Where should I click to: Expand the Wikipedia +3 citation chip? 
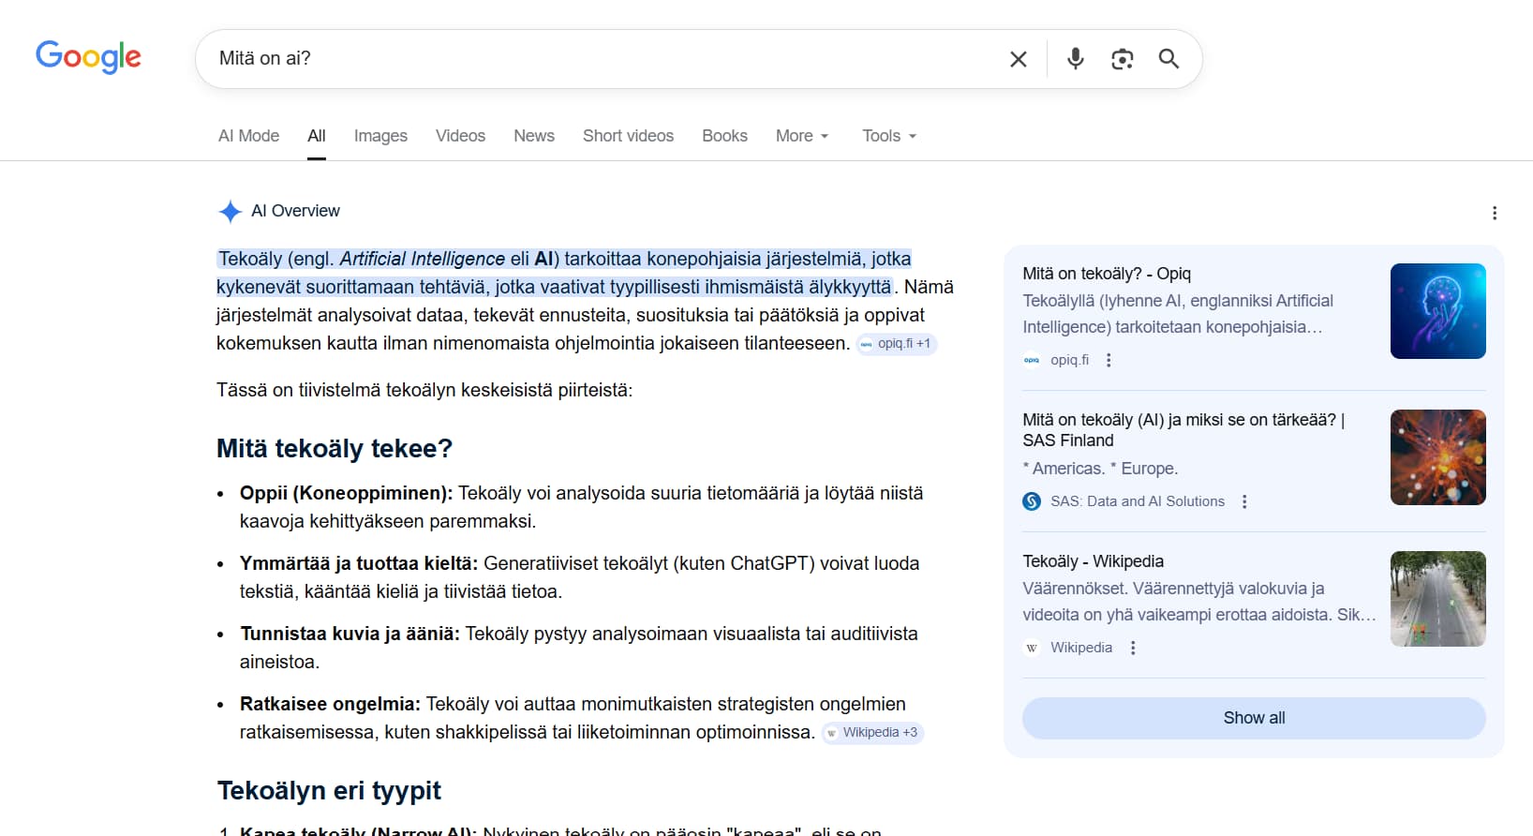[x=872, y=733]
